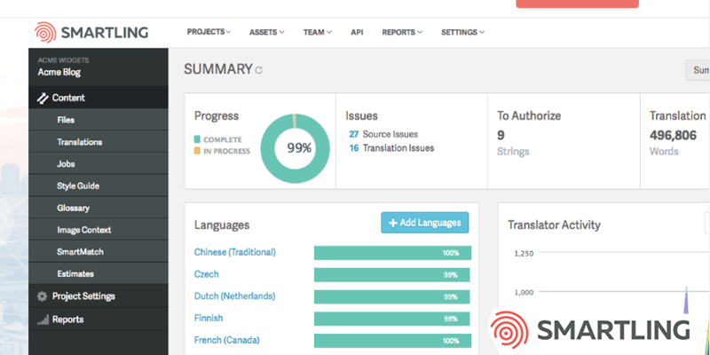Select SmartMatch in the sidebar

tap(80, 252)
